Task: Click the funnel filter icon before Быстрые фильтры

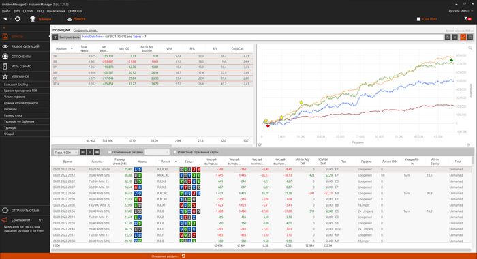Action: (55, 37)
